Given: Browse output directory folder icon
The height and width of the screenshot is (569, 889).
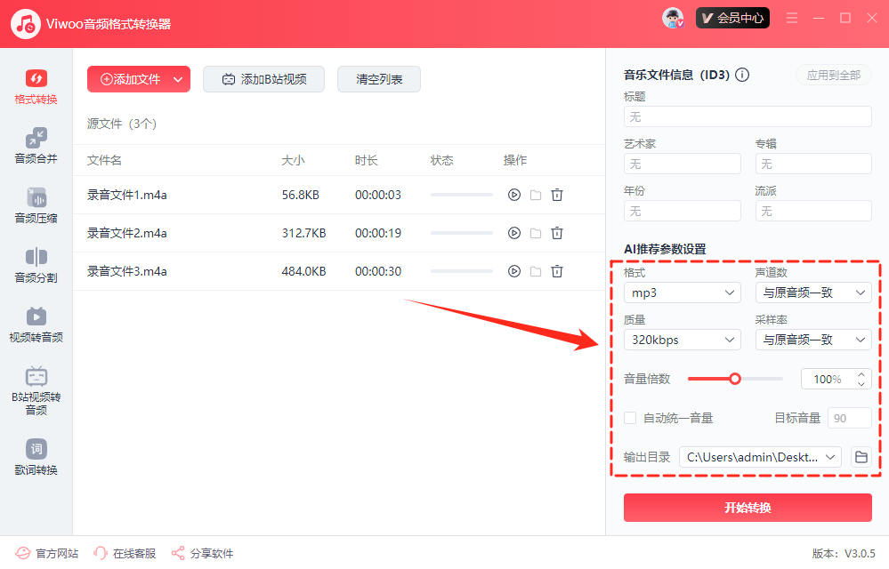Looking at the screenshot, I should (861, 457).
